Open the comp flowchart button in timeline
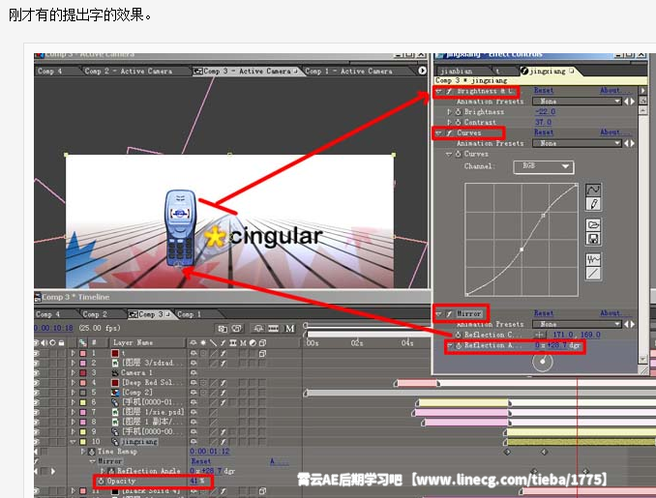This screenshot has height=498, width=656. click(x=223, y=329)
